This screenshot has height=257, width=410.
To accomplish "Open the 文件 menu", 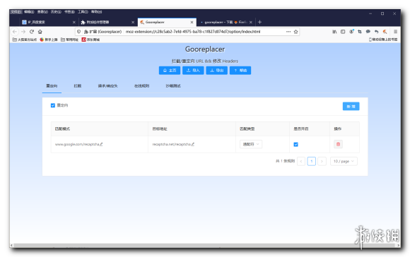I will (16, 12).
